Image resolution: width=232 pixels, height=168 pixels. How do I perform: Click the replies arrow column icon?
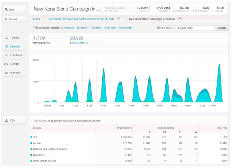point(180,132)
